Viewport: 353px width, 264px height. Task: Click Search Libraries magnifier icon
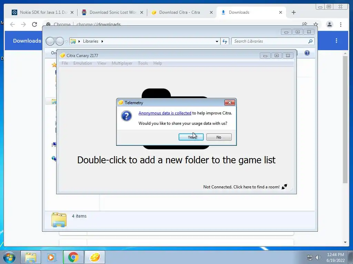[x=310, y=41]
